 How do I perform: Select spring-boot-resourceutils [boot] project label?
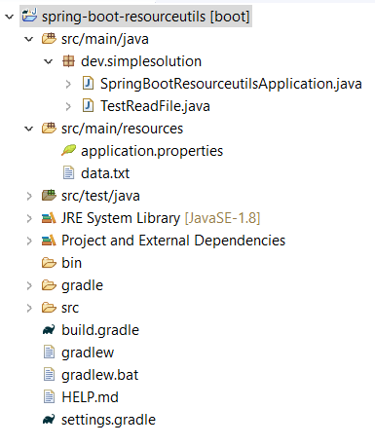click(146, 17)
